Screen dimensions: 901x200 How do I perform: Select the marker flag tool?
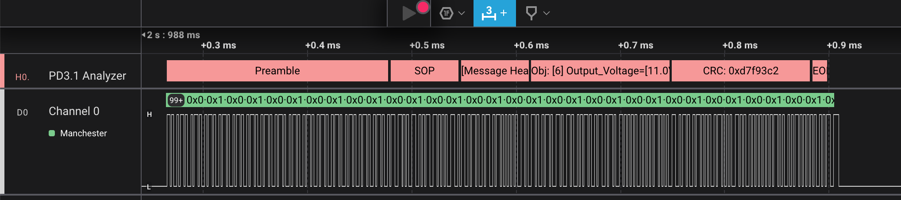(531, 13)
